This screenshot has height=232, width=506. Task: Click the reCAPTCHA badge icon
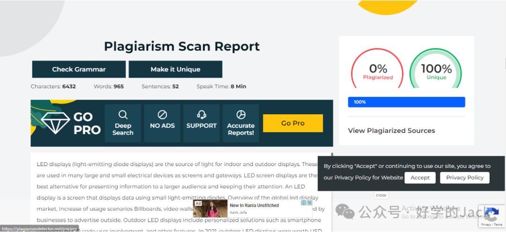(492, 215)
